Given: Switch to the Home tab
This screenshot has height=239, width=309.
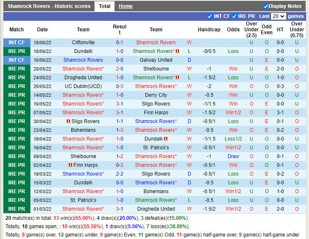Looking at the screenshot, I should pyautogui.click(x=125, y=6).
